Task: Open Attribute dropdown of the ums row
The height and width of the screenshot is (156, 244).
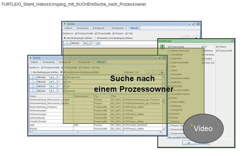Action: [51, 82]
